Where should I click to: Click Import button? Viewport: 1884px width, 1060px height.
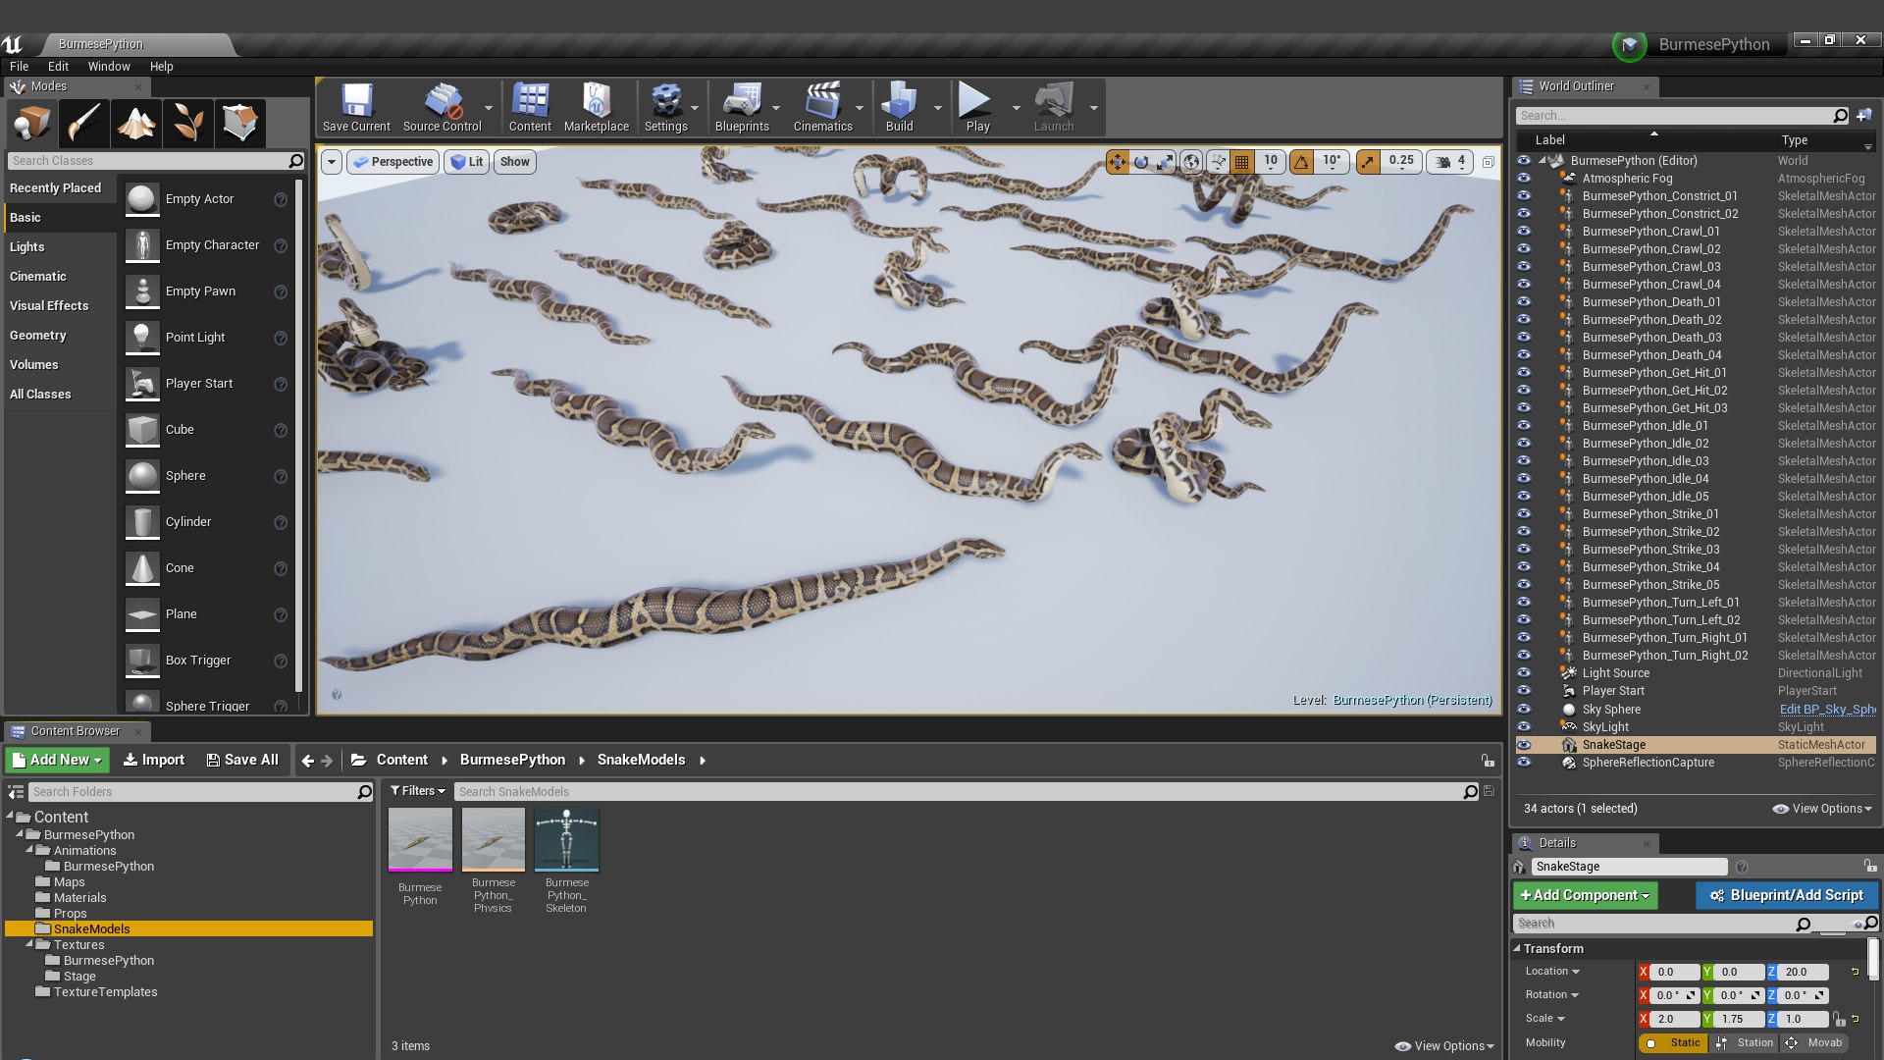point(154,760)
